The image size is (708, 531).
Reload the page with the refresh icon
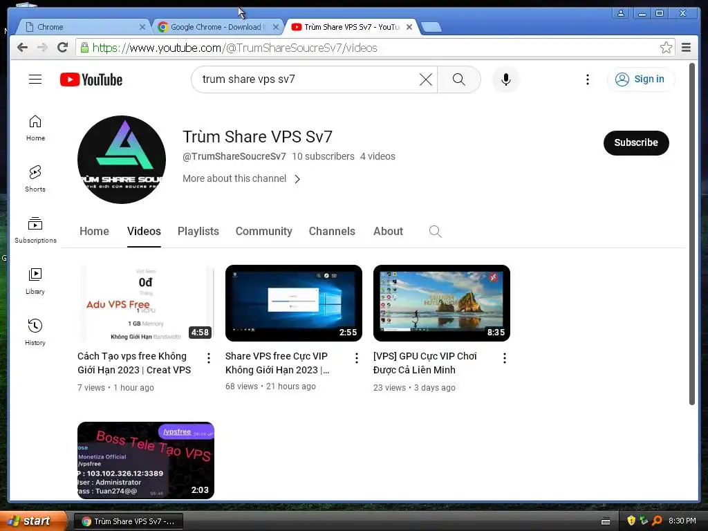click(63, 48)
